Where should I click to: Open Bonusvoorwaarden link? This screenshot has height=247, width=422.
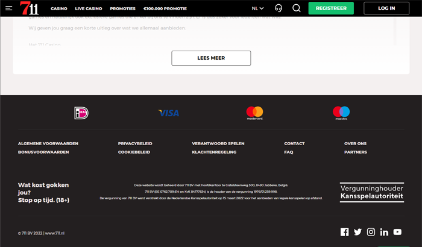click(x=43, y=152)
